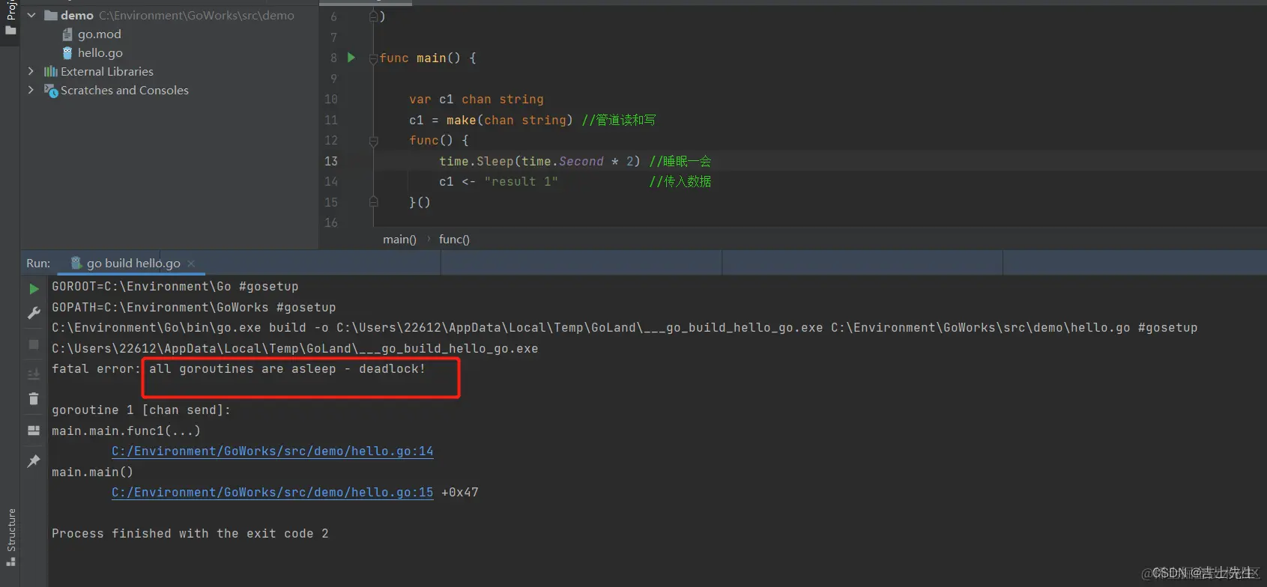The height and width of the screenshot is (587, 1267).
Task: Click the GOPATH console output line
Action: tap(193, 308)
